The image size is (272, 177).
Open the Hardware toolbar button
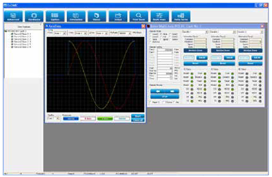pos(34,16)
